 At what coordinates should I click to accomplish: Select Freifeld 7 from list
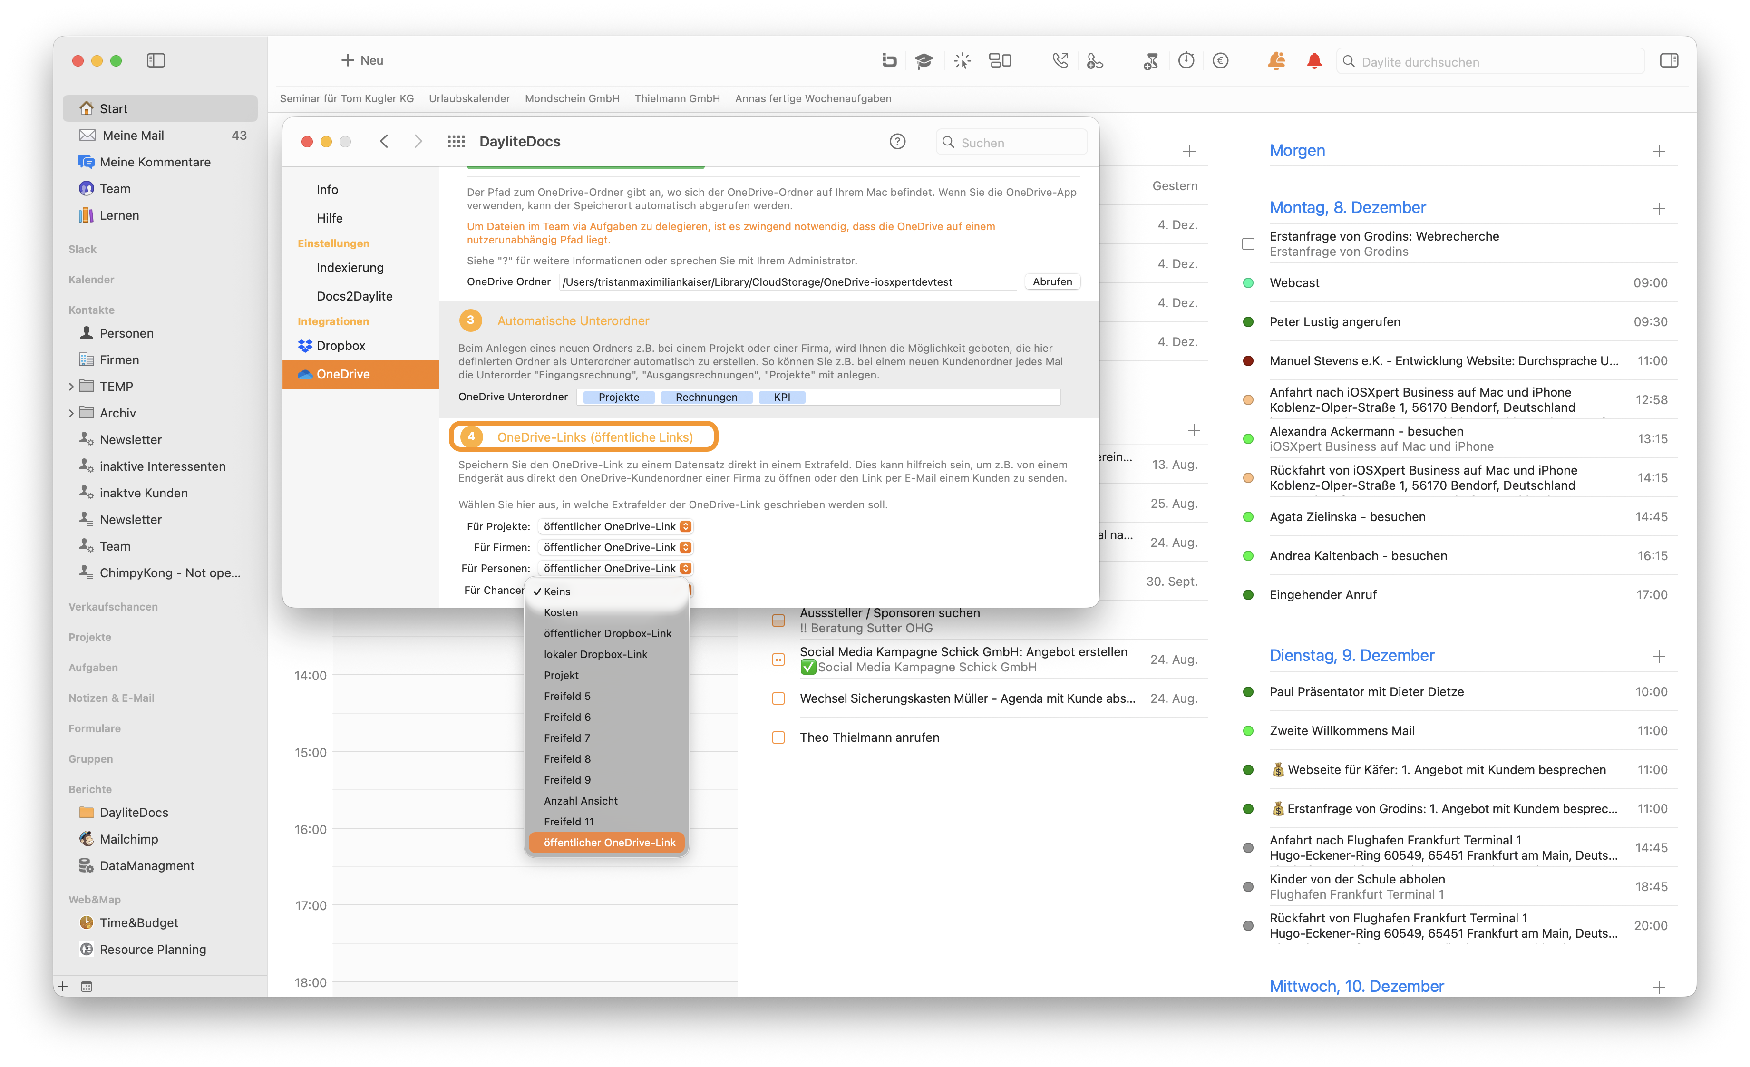[x=606, y=738]
